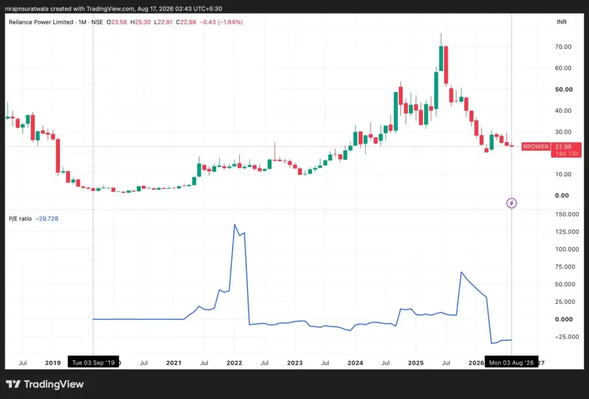Click the 2024 time axis label

(355, 363)
